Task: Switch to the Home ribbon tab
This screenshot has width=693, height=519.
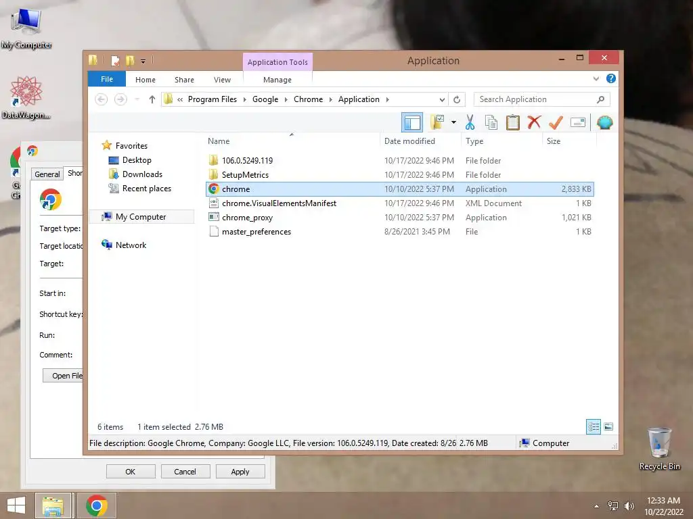Action: 146,80
